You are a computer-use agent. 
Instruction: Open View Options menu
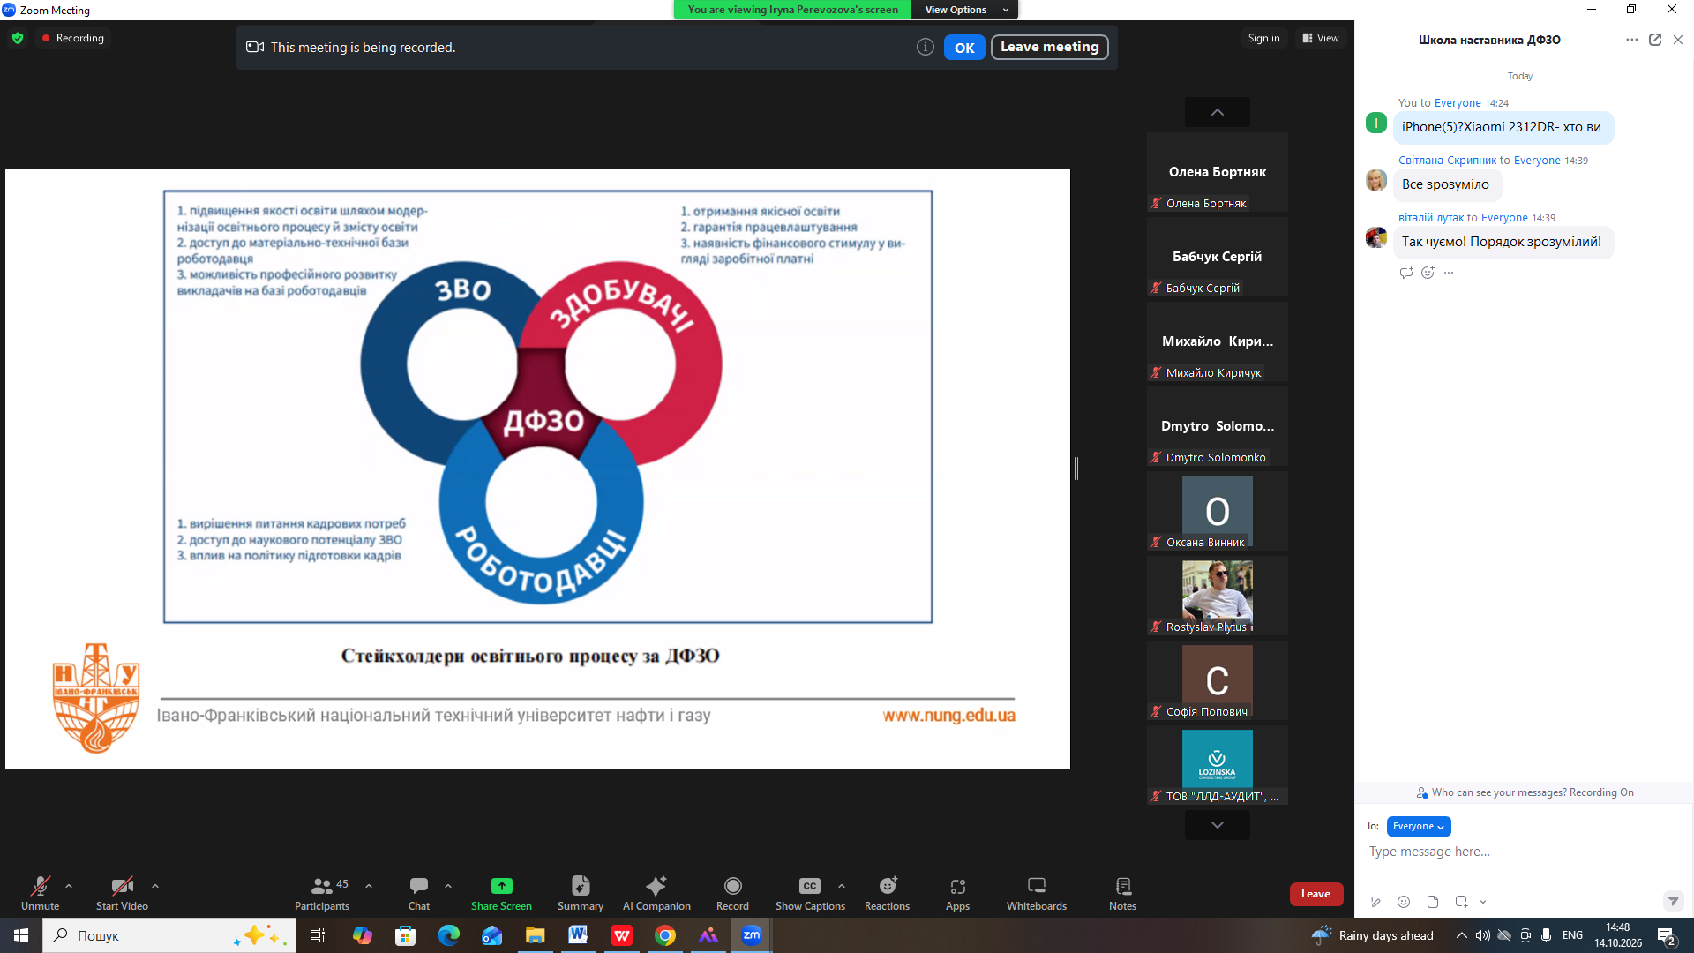[x=964, y=10]
